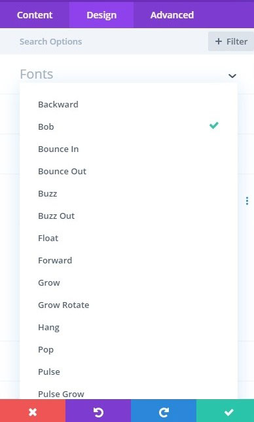The image size is (254, 422).
Task: Pick Pulse from the list
Action: pyautogui.click(x=49, y=372)
